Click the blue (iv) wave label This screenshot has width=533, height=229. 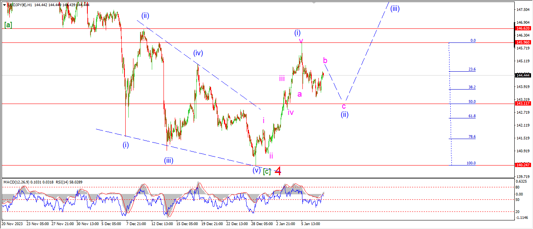click(197, 53)
